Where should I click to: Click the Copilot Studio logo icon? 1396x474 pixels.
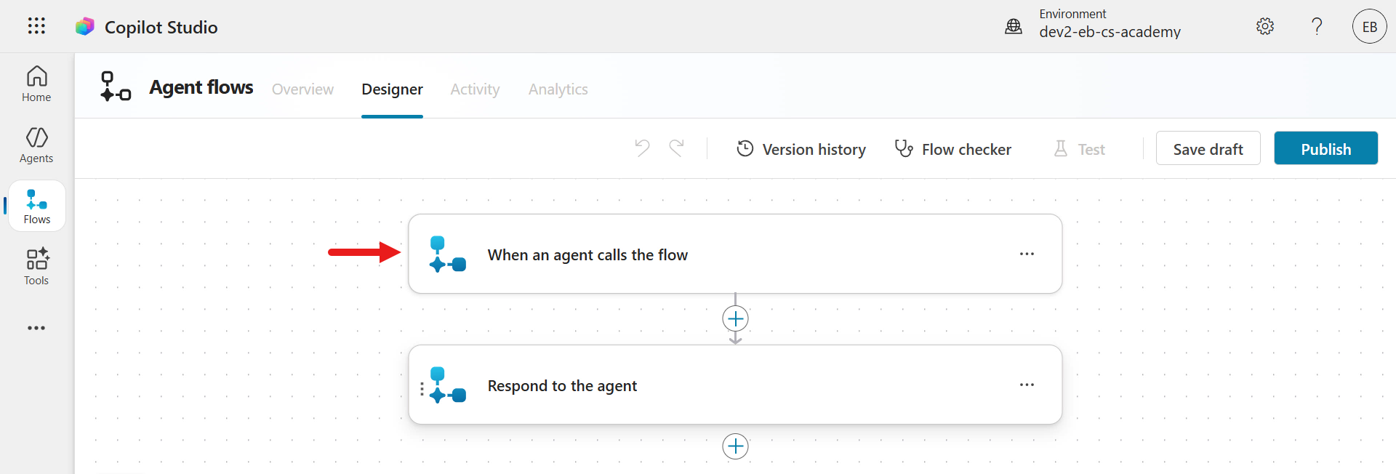[85, 27]
